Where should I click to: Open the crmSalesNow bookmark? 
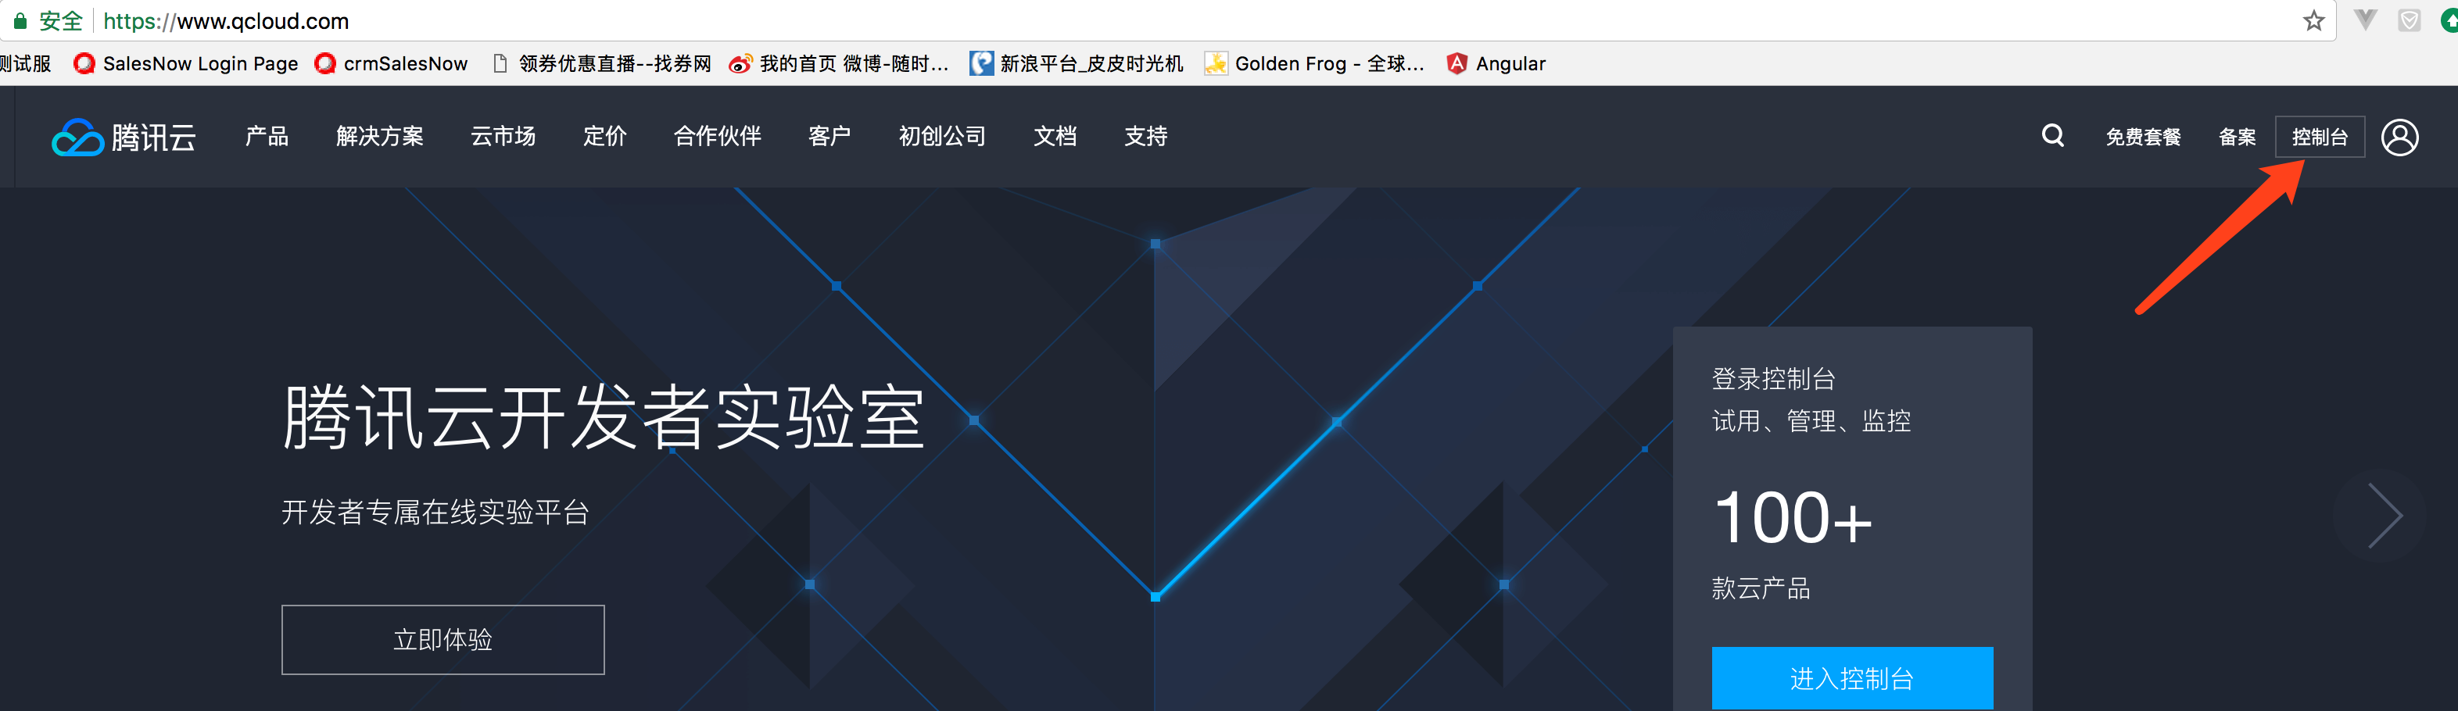[x=391, y=64]
